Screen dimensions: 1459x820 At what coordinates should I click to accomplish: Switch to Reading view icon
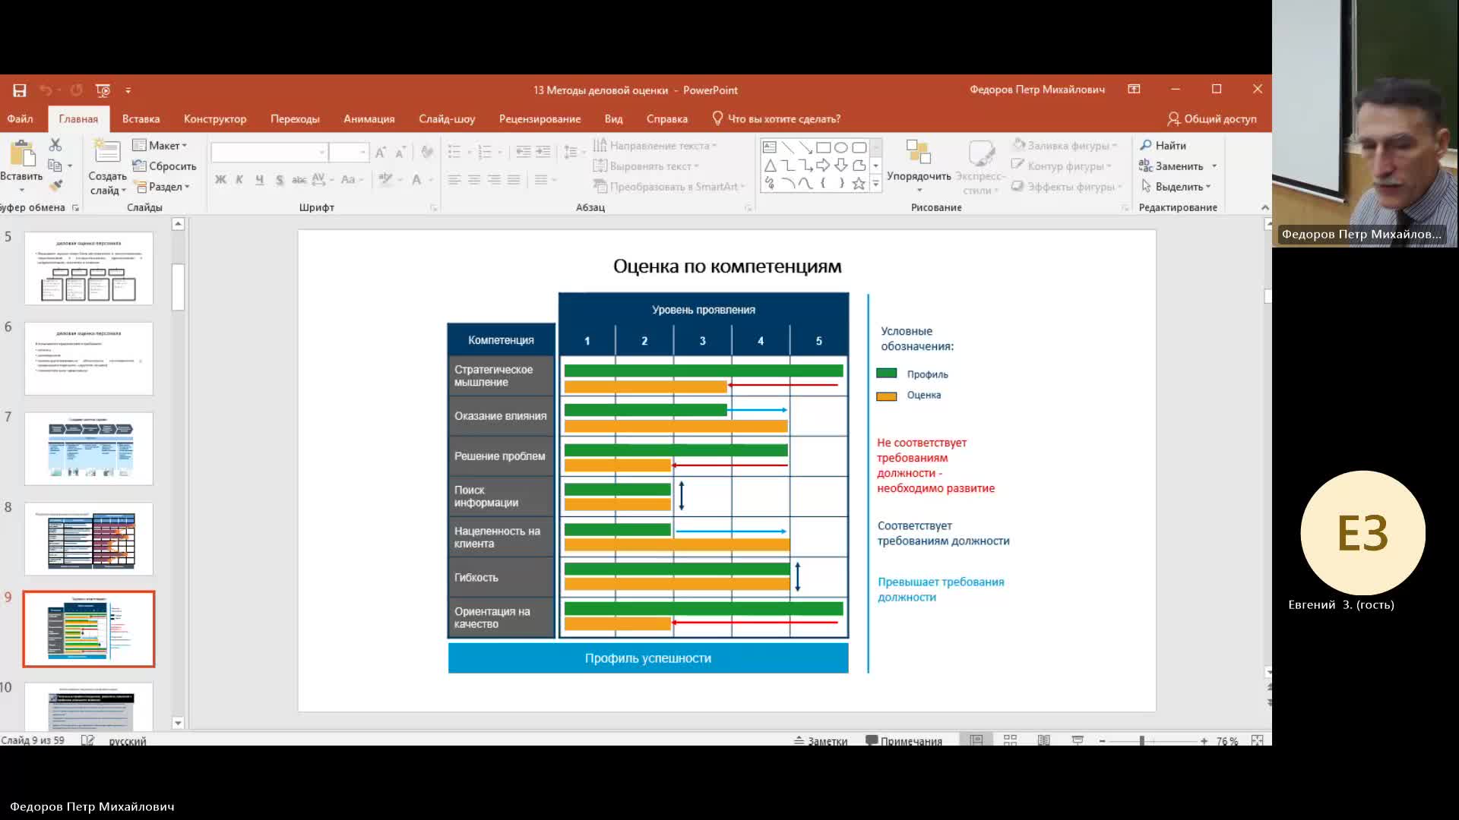[x=1044, y=740]
